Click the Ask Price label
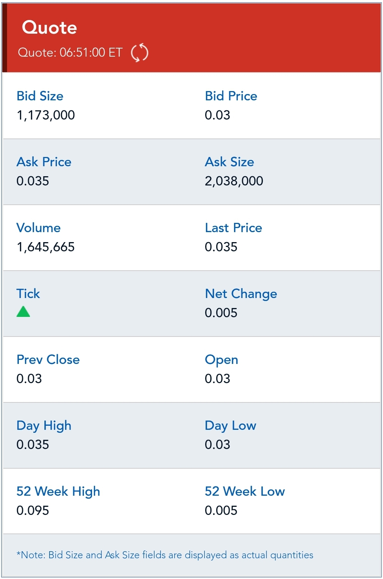383x579 pixels. point(44,162)
